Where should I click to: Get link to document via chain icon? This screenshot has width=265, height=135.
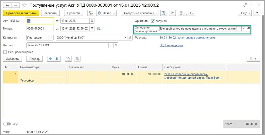tap(245, 5)
